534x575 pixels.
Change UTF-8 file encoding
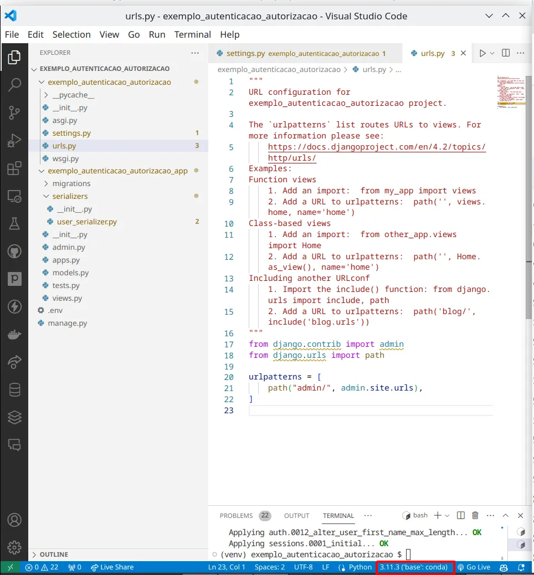pyautogui.click(x=304, y=567)
